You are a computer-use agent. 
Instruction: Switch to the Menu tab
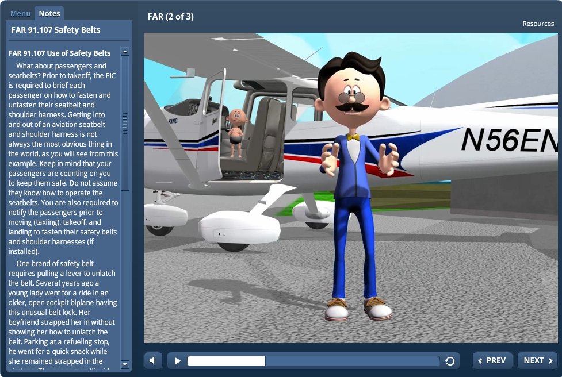coord(20,13)
